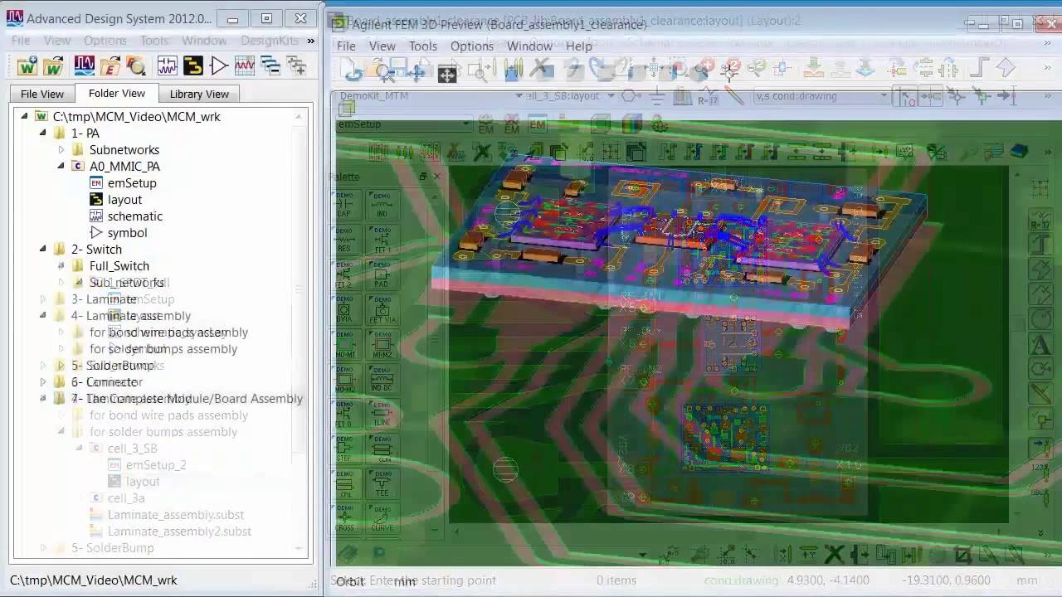Click the workspace path in ADS status bar
1062x597 pixels.
94,580
